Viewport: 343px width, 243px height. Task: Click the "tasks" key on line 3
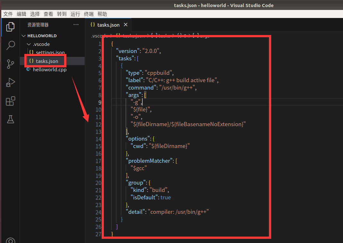click(125, 58)
